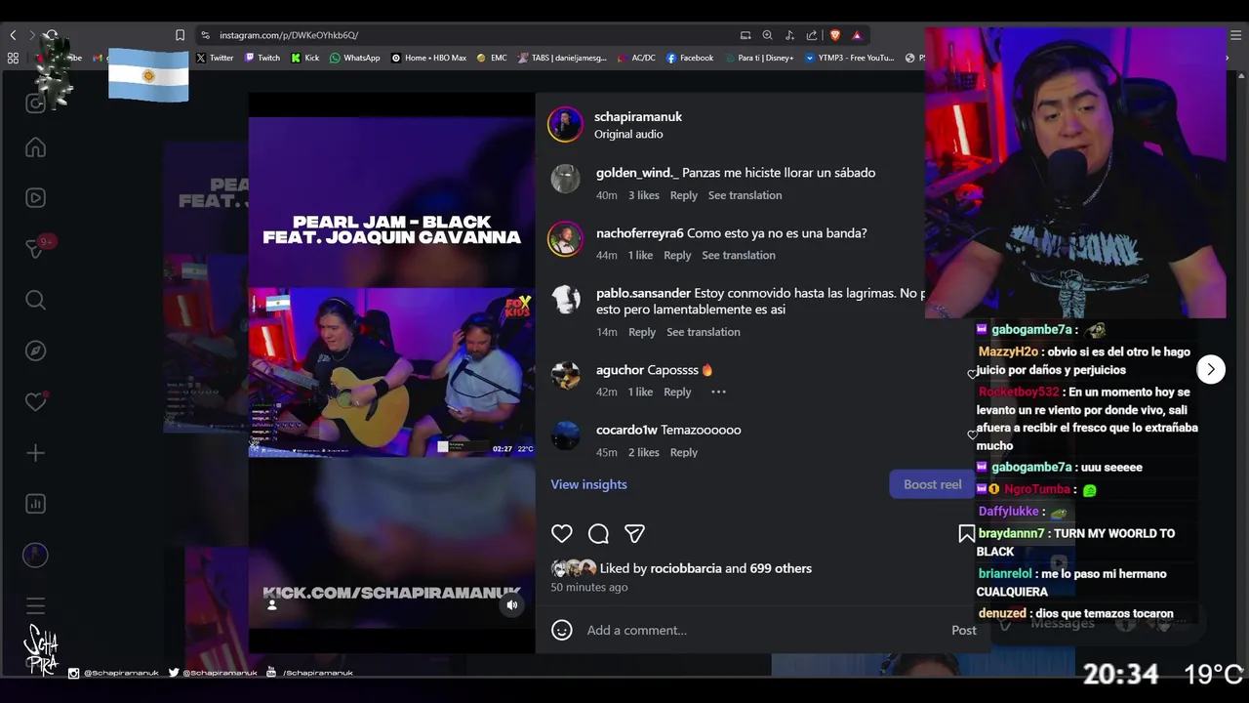View 3 likes on golden_wind._ comment
1249x703 pixels.
point(644,195)
